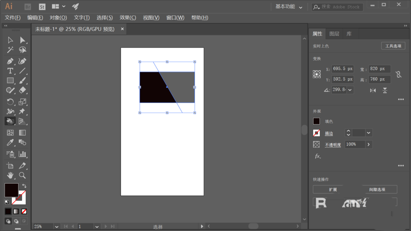Open the arrange documents dropdown
This screenshot has width=411, height=231.
tap(58, 7)
